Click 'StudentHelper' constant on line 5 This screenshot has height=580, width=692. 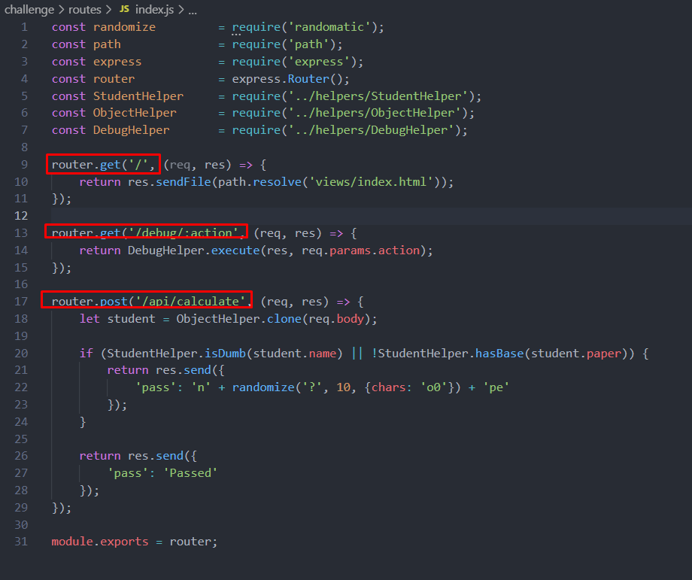(x=138, y=96)
